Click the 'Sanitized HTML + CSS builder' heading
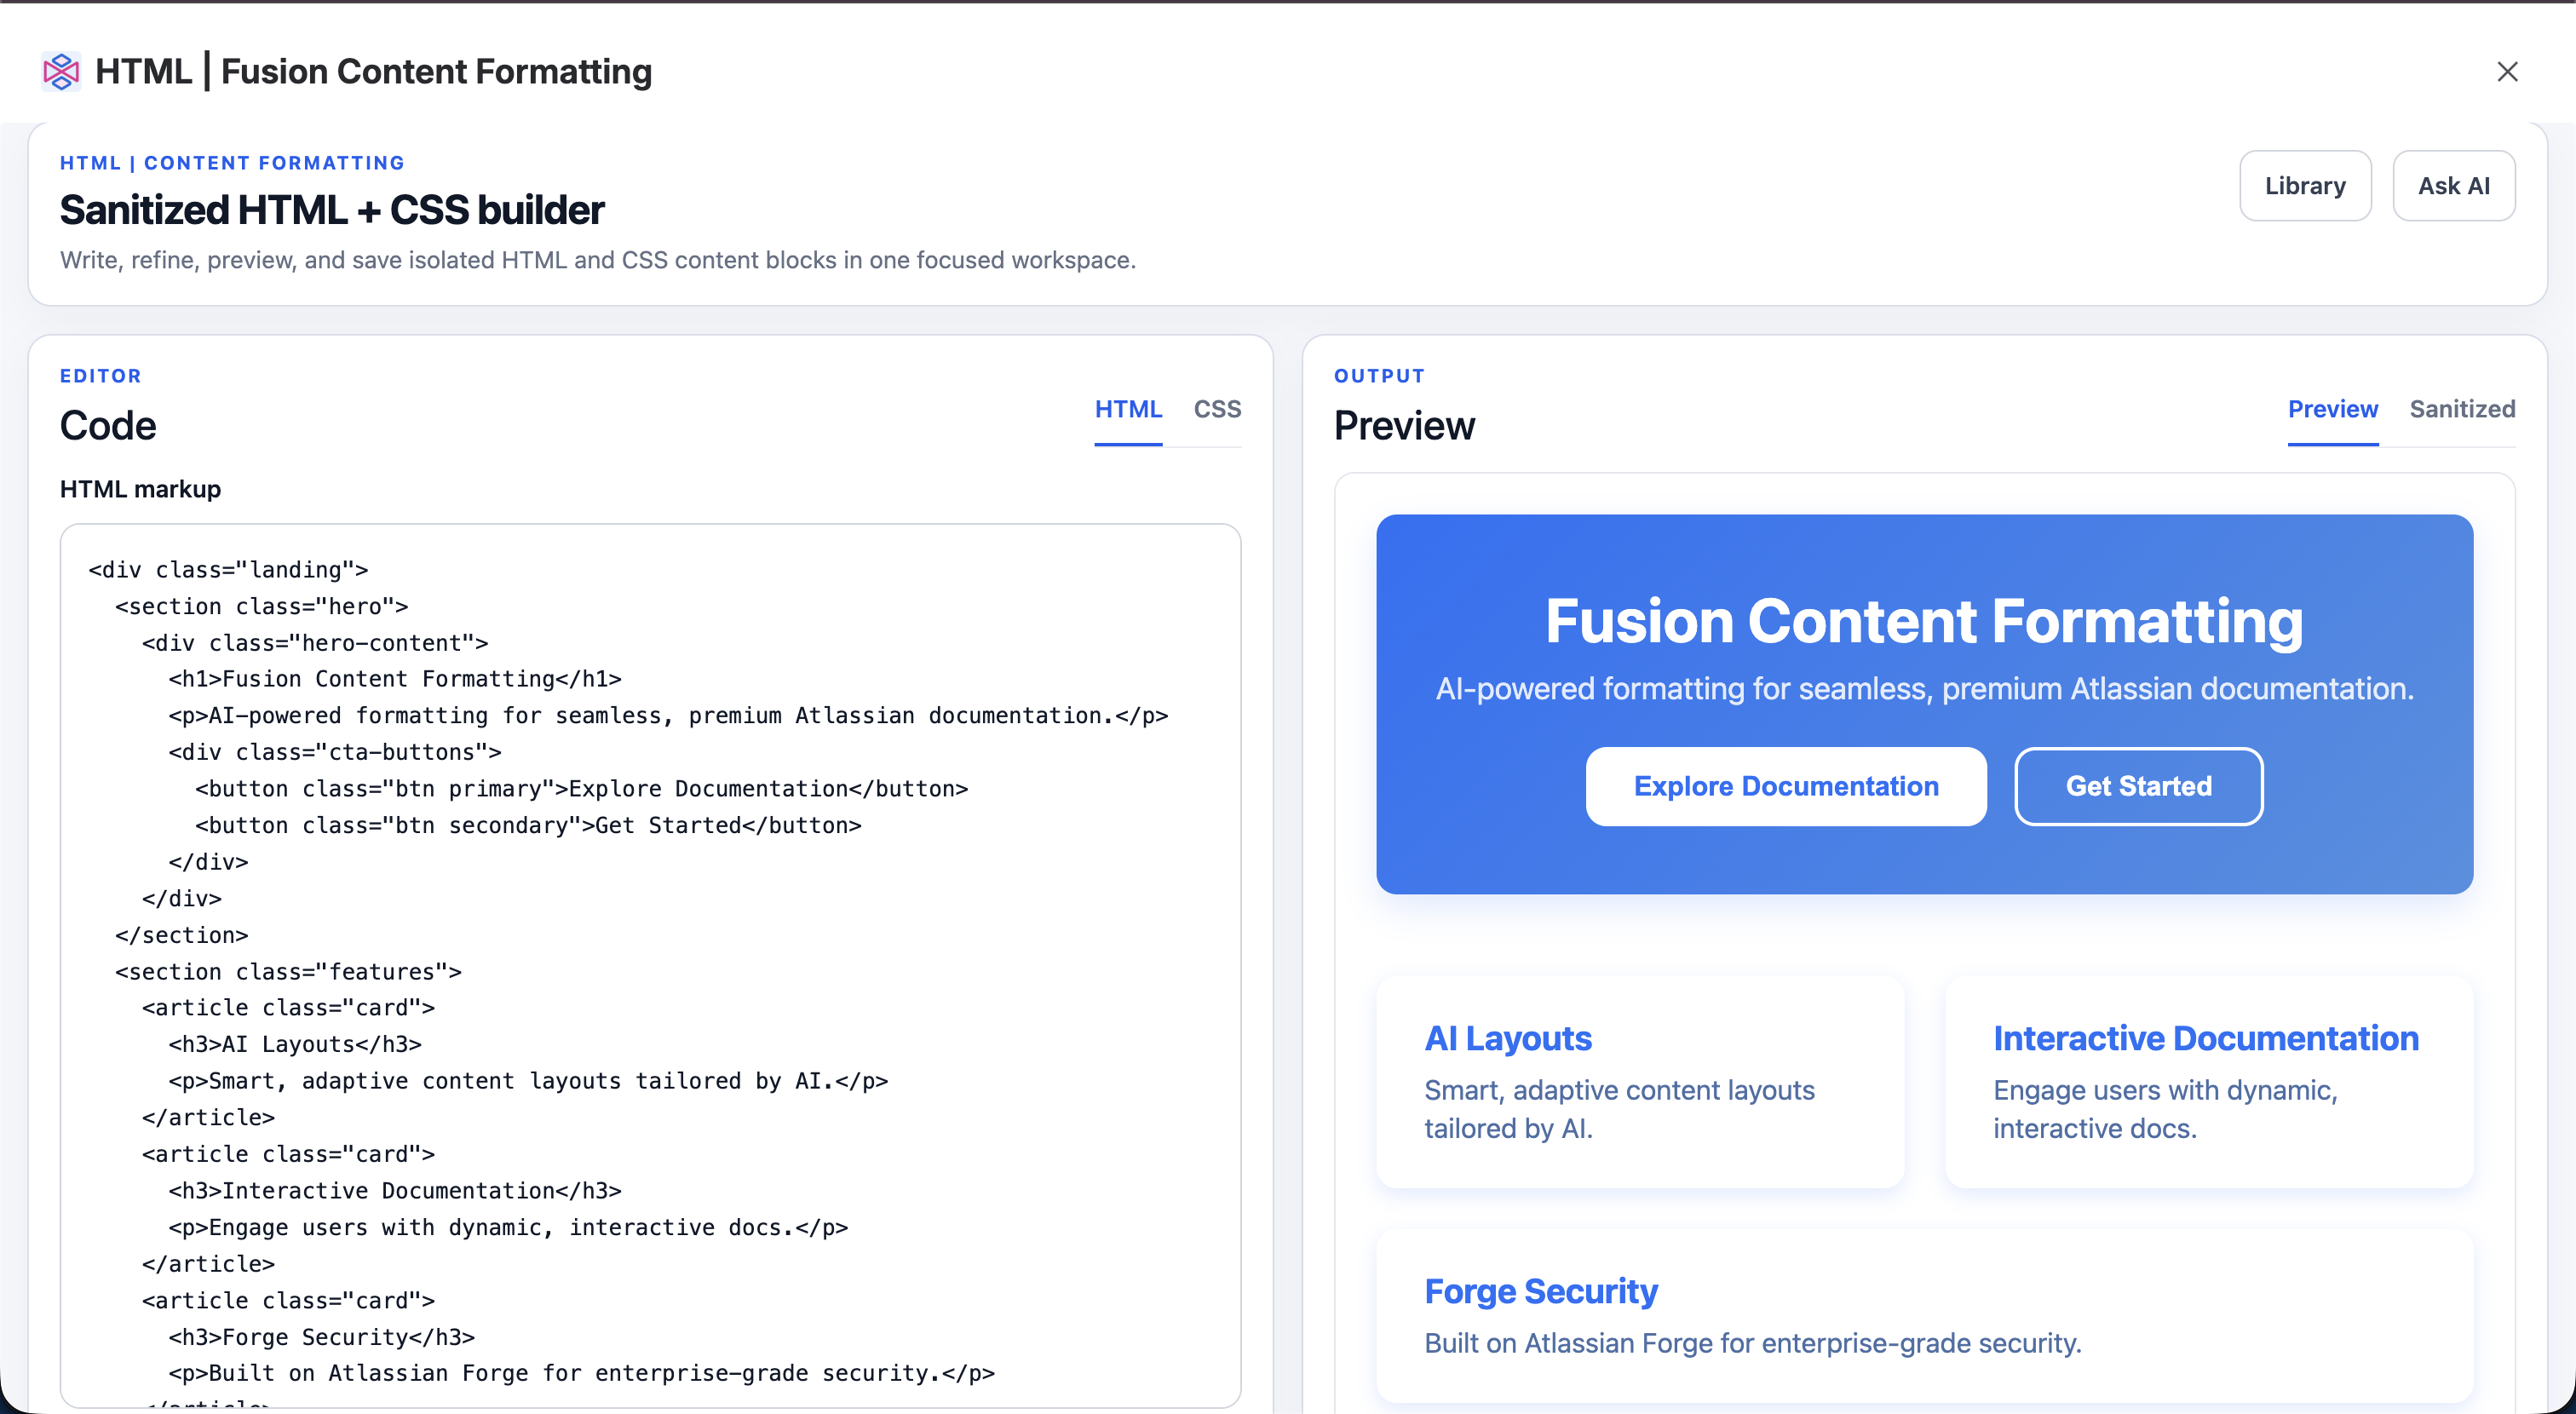Viewport: 2576px width, 1414px height. 332,210
